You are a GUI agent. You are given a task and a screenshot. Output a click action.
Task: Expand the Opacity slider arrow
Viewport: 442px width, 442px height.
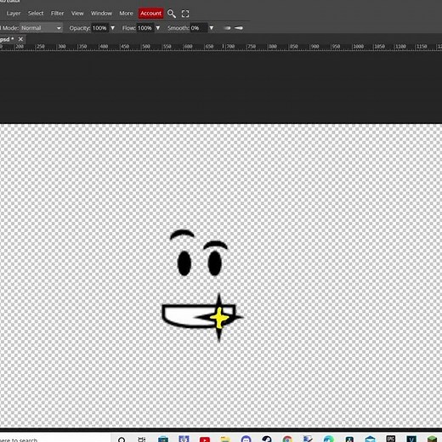tap(113, 28)
